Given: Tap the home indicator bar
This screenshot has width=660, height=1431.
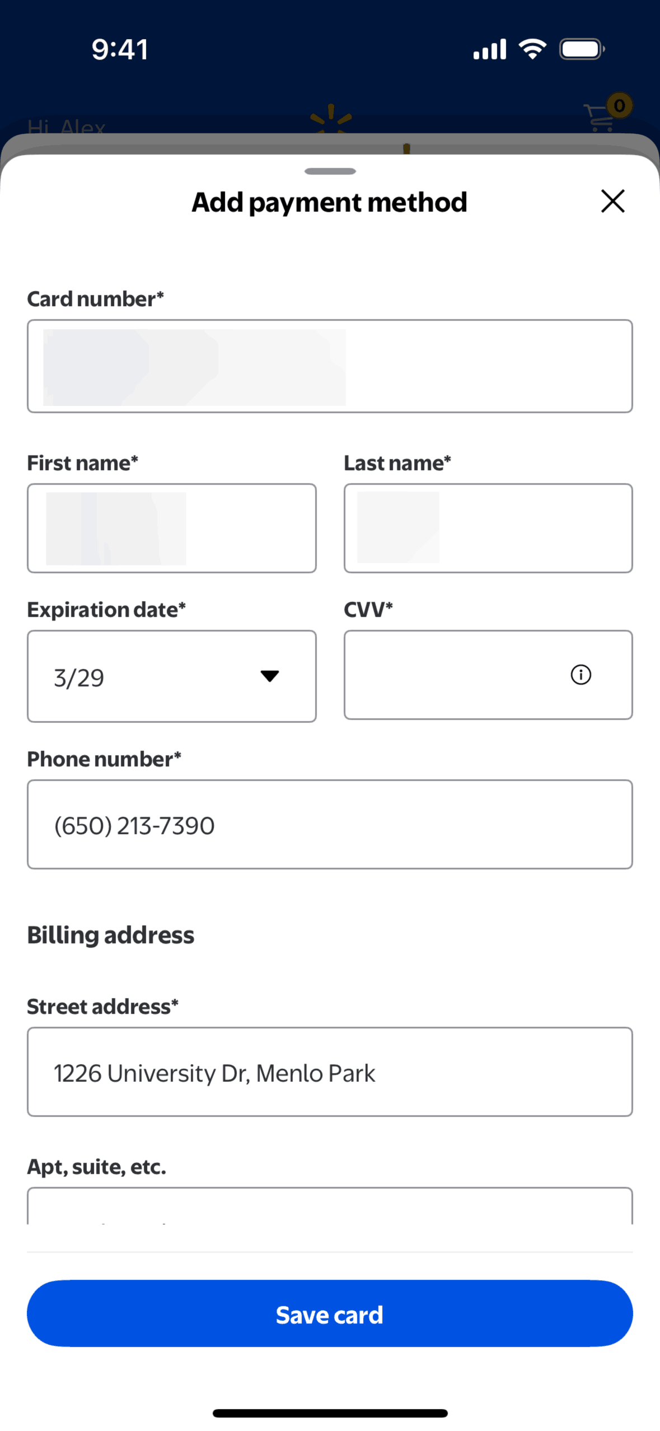Looking at the screenshot, I should 330,1413.
